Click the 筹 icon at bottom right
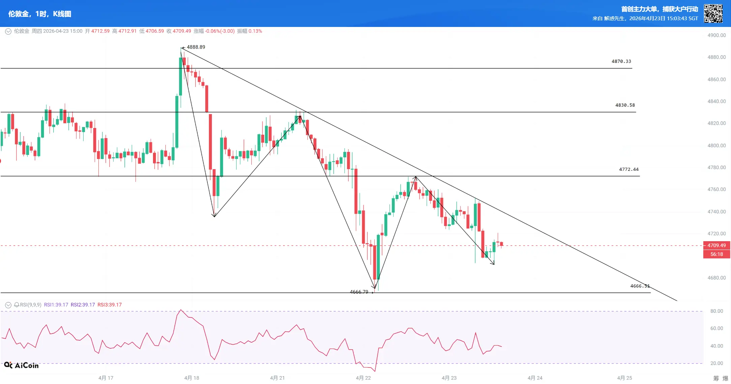 point(716,378)
